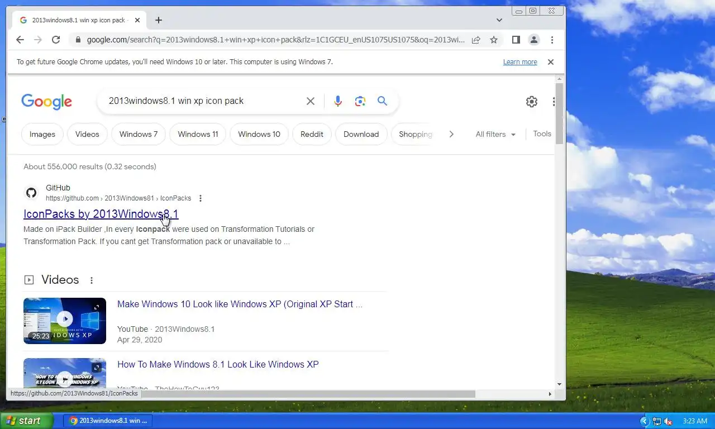Open options dots next to Videos heading
This screenshot has height=429, width=715.
(x=92, y=280)
